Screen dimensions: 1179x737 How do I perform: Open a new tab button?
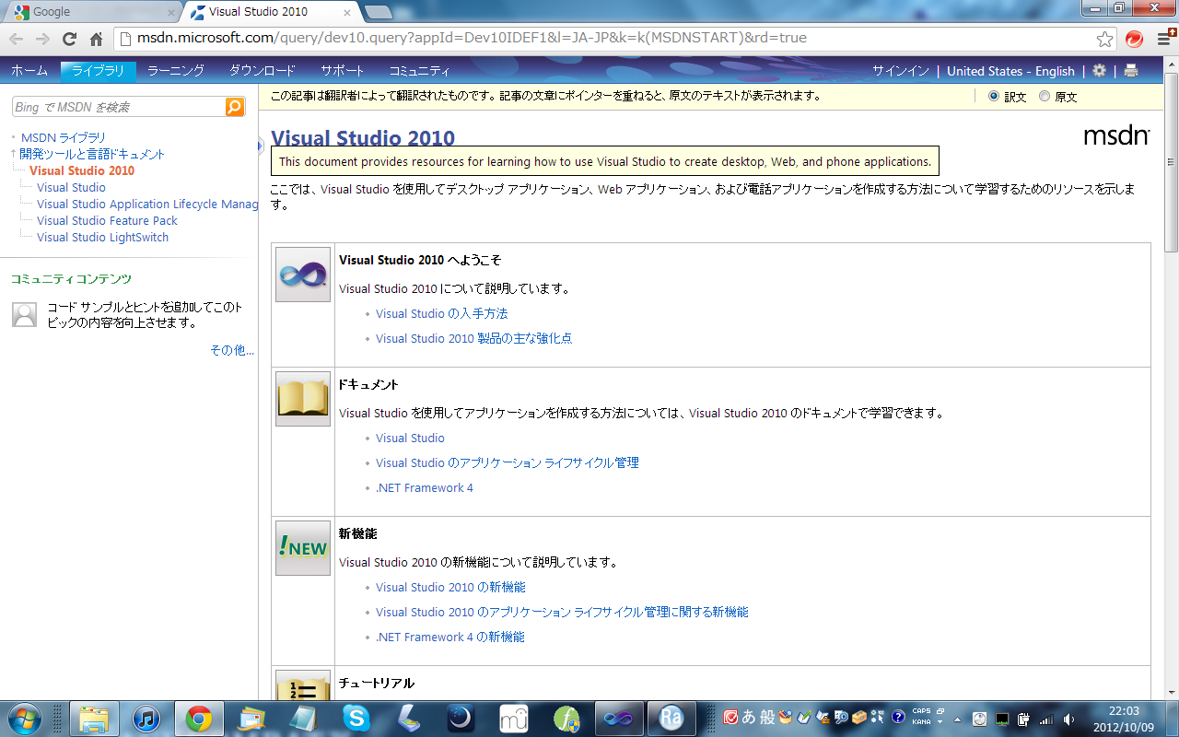pos(378,12)
